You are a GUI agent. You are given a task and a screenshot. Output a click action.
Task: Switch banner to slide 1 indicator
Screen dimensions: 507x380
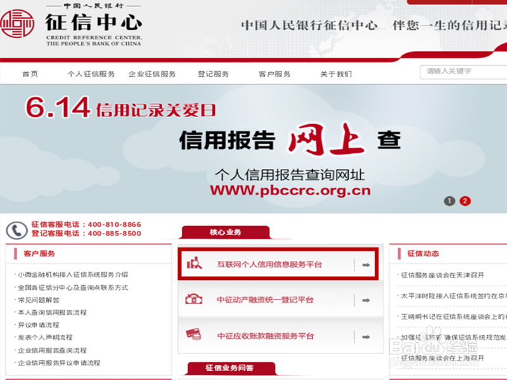point(450,200)
